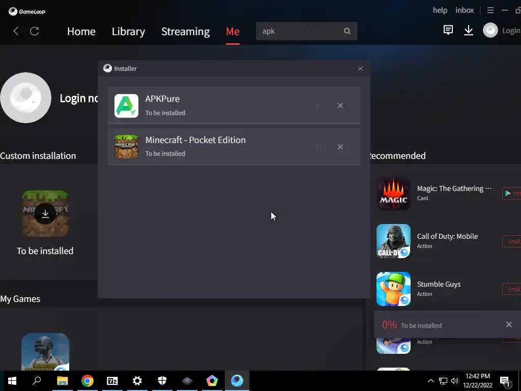
Task: Click the large profile avatar picture
Action: tap(25, 98)
